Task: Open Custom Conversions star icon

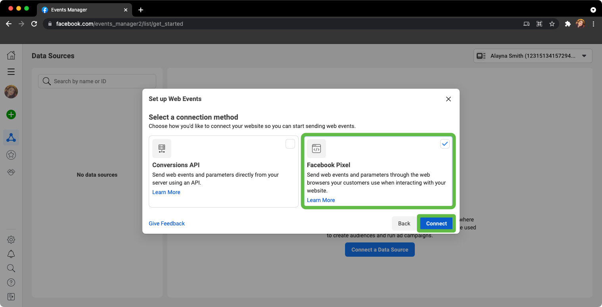Action: 11,155
